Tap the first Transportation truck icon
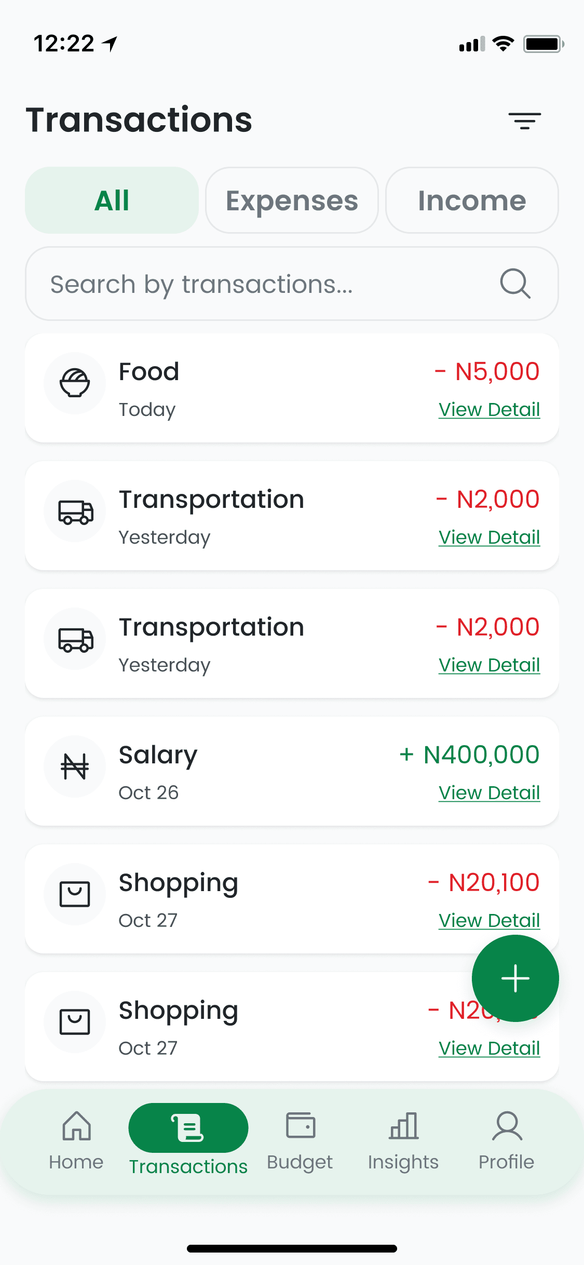584x1265 pixels. pyautogui.click(x=75, y=511)
